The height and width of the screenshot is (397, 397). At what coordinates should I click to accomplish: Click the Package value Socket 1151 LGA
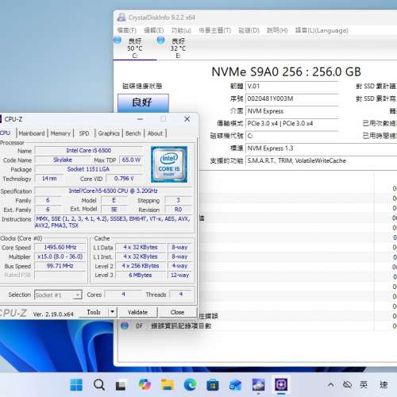tap(89, 169)
